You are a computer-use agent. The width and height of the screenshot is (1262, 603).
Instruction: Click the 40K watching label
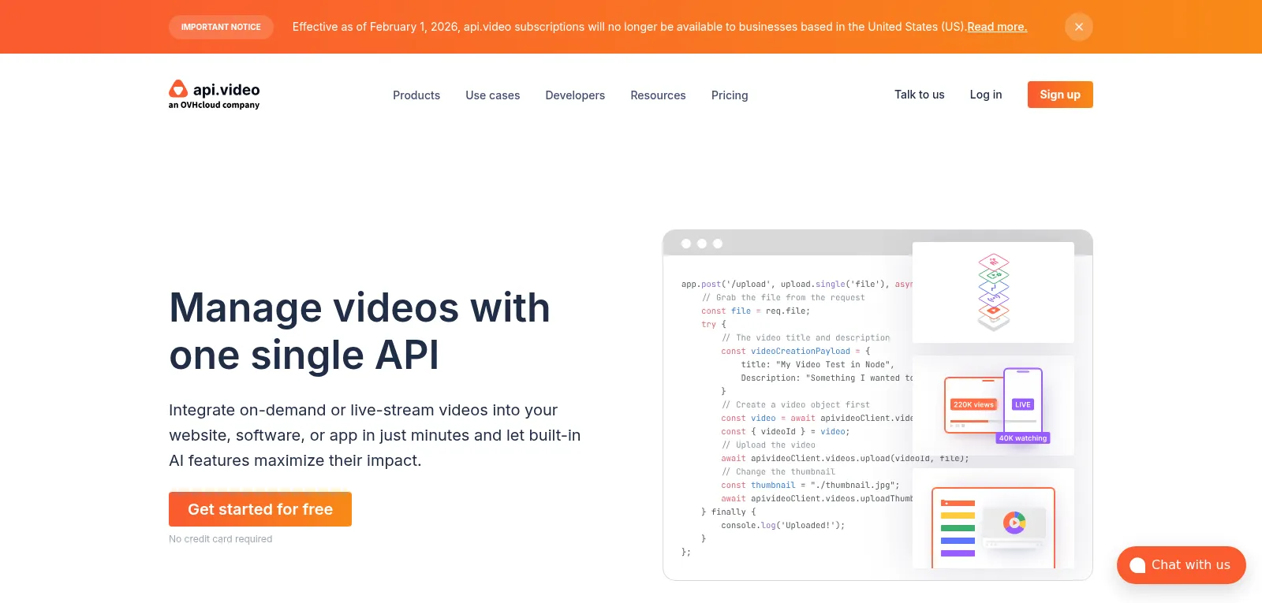[x=1023, y=438]
